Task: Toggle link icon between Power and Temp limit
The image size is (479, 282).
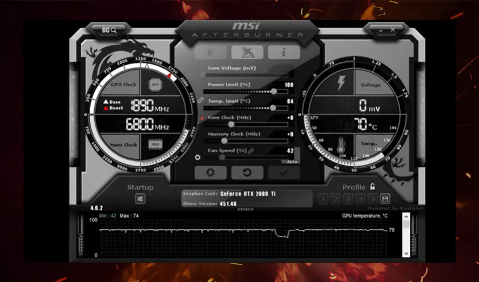Action: point(200,99)
